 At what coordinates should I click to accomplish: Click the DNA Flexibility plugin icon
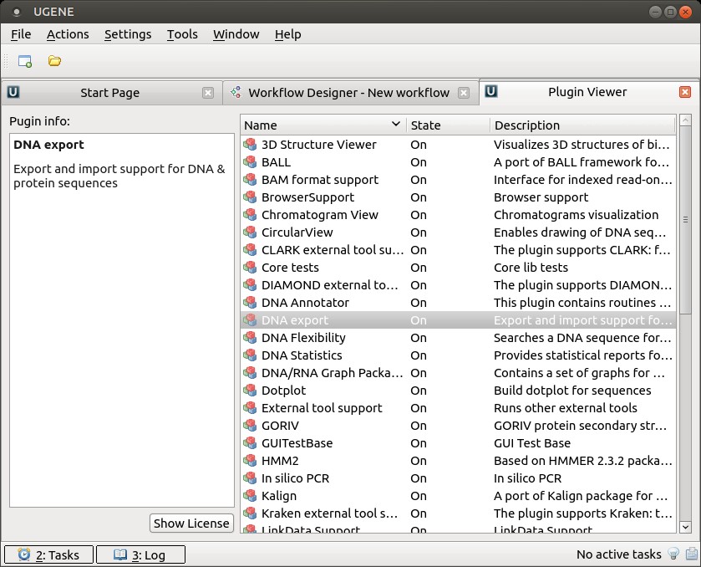click(x=250, y=337)
